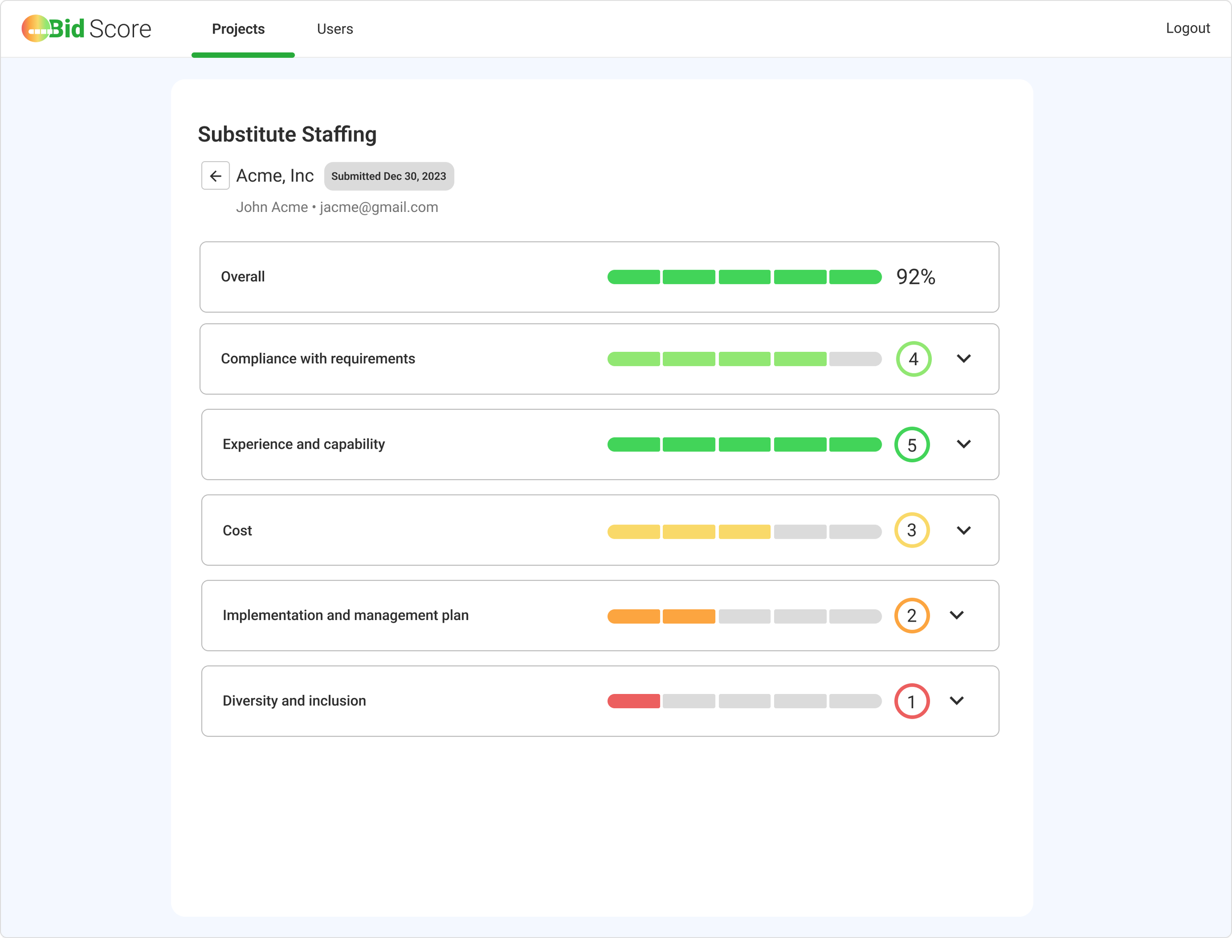Click the Cost rating bar
The width and height of the screenshot is (1232, 938).
tap(745, 531)
